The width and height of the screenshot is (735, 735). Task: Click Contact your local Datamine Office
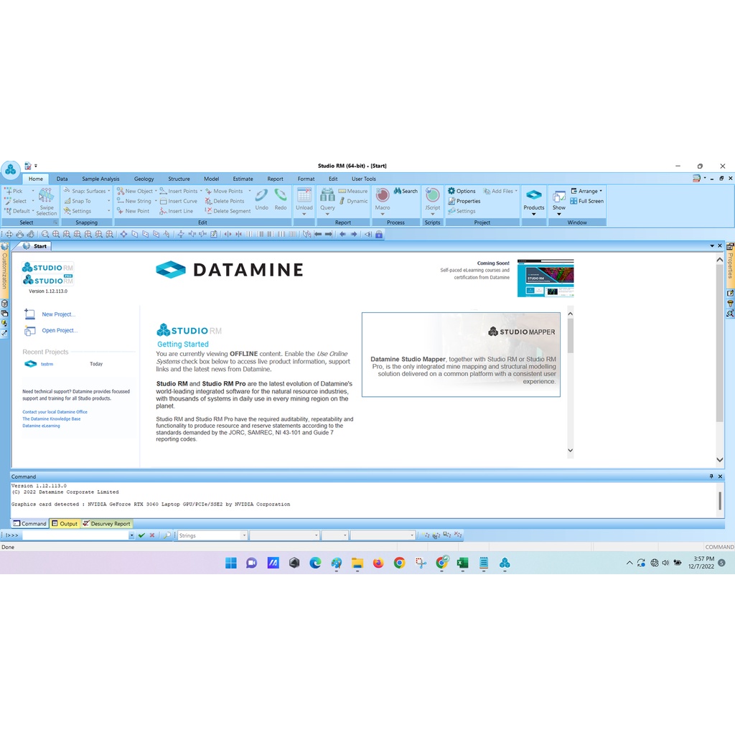tap(55, 412)
